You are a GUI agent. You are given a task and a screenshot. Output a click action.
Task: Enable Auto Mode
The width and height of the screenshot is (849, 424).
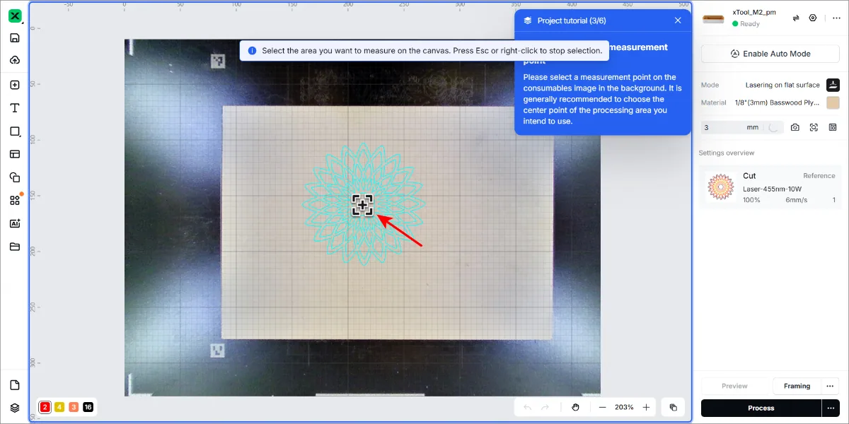click(770, 54)
